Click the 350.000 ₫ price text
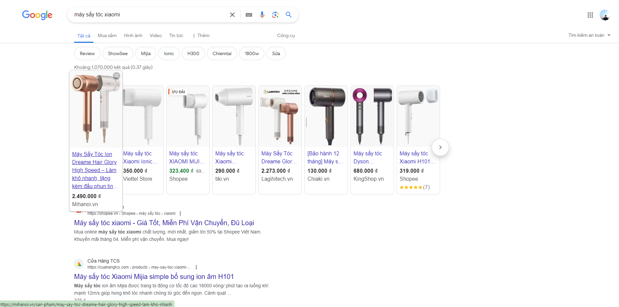Screen dimensions: 619x307 pyautogui.click(x=135, y=171)
